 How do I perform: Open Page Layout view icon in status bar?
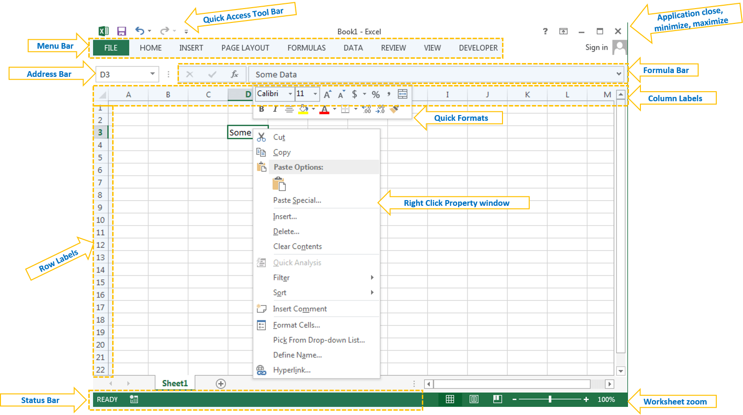[x=473, y=399]
